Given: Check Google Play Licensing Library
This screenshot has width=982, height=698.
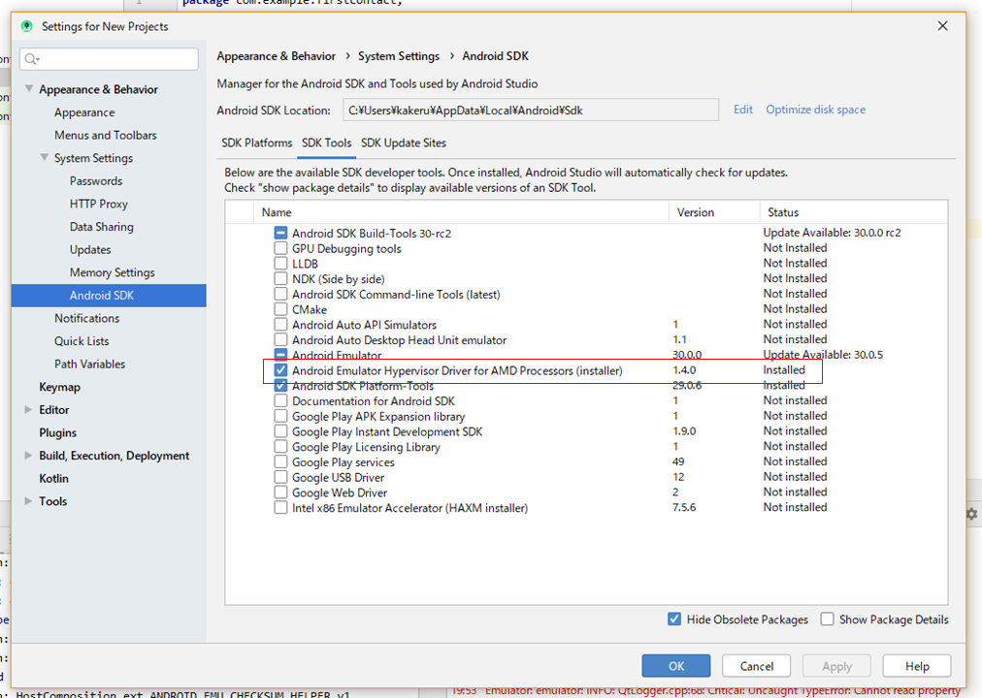Looking at the screenshot, I should pyautogui.click(x=280, y=447).
